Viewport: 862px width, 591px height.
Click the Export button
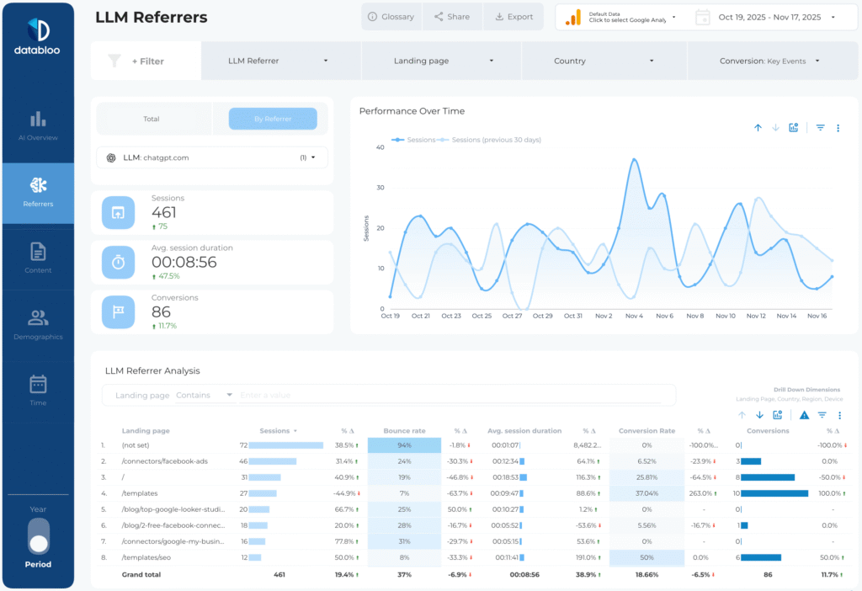click(x=513, y=16)
